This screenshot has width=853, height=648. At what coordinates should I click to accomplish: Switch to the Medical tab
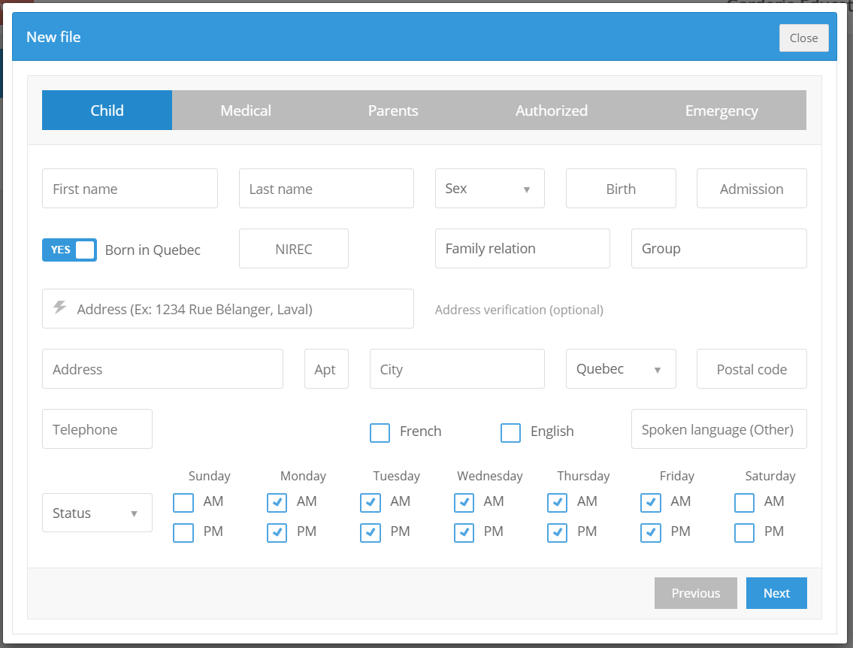pos(246,111)
